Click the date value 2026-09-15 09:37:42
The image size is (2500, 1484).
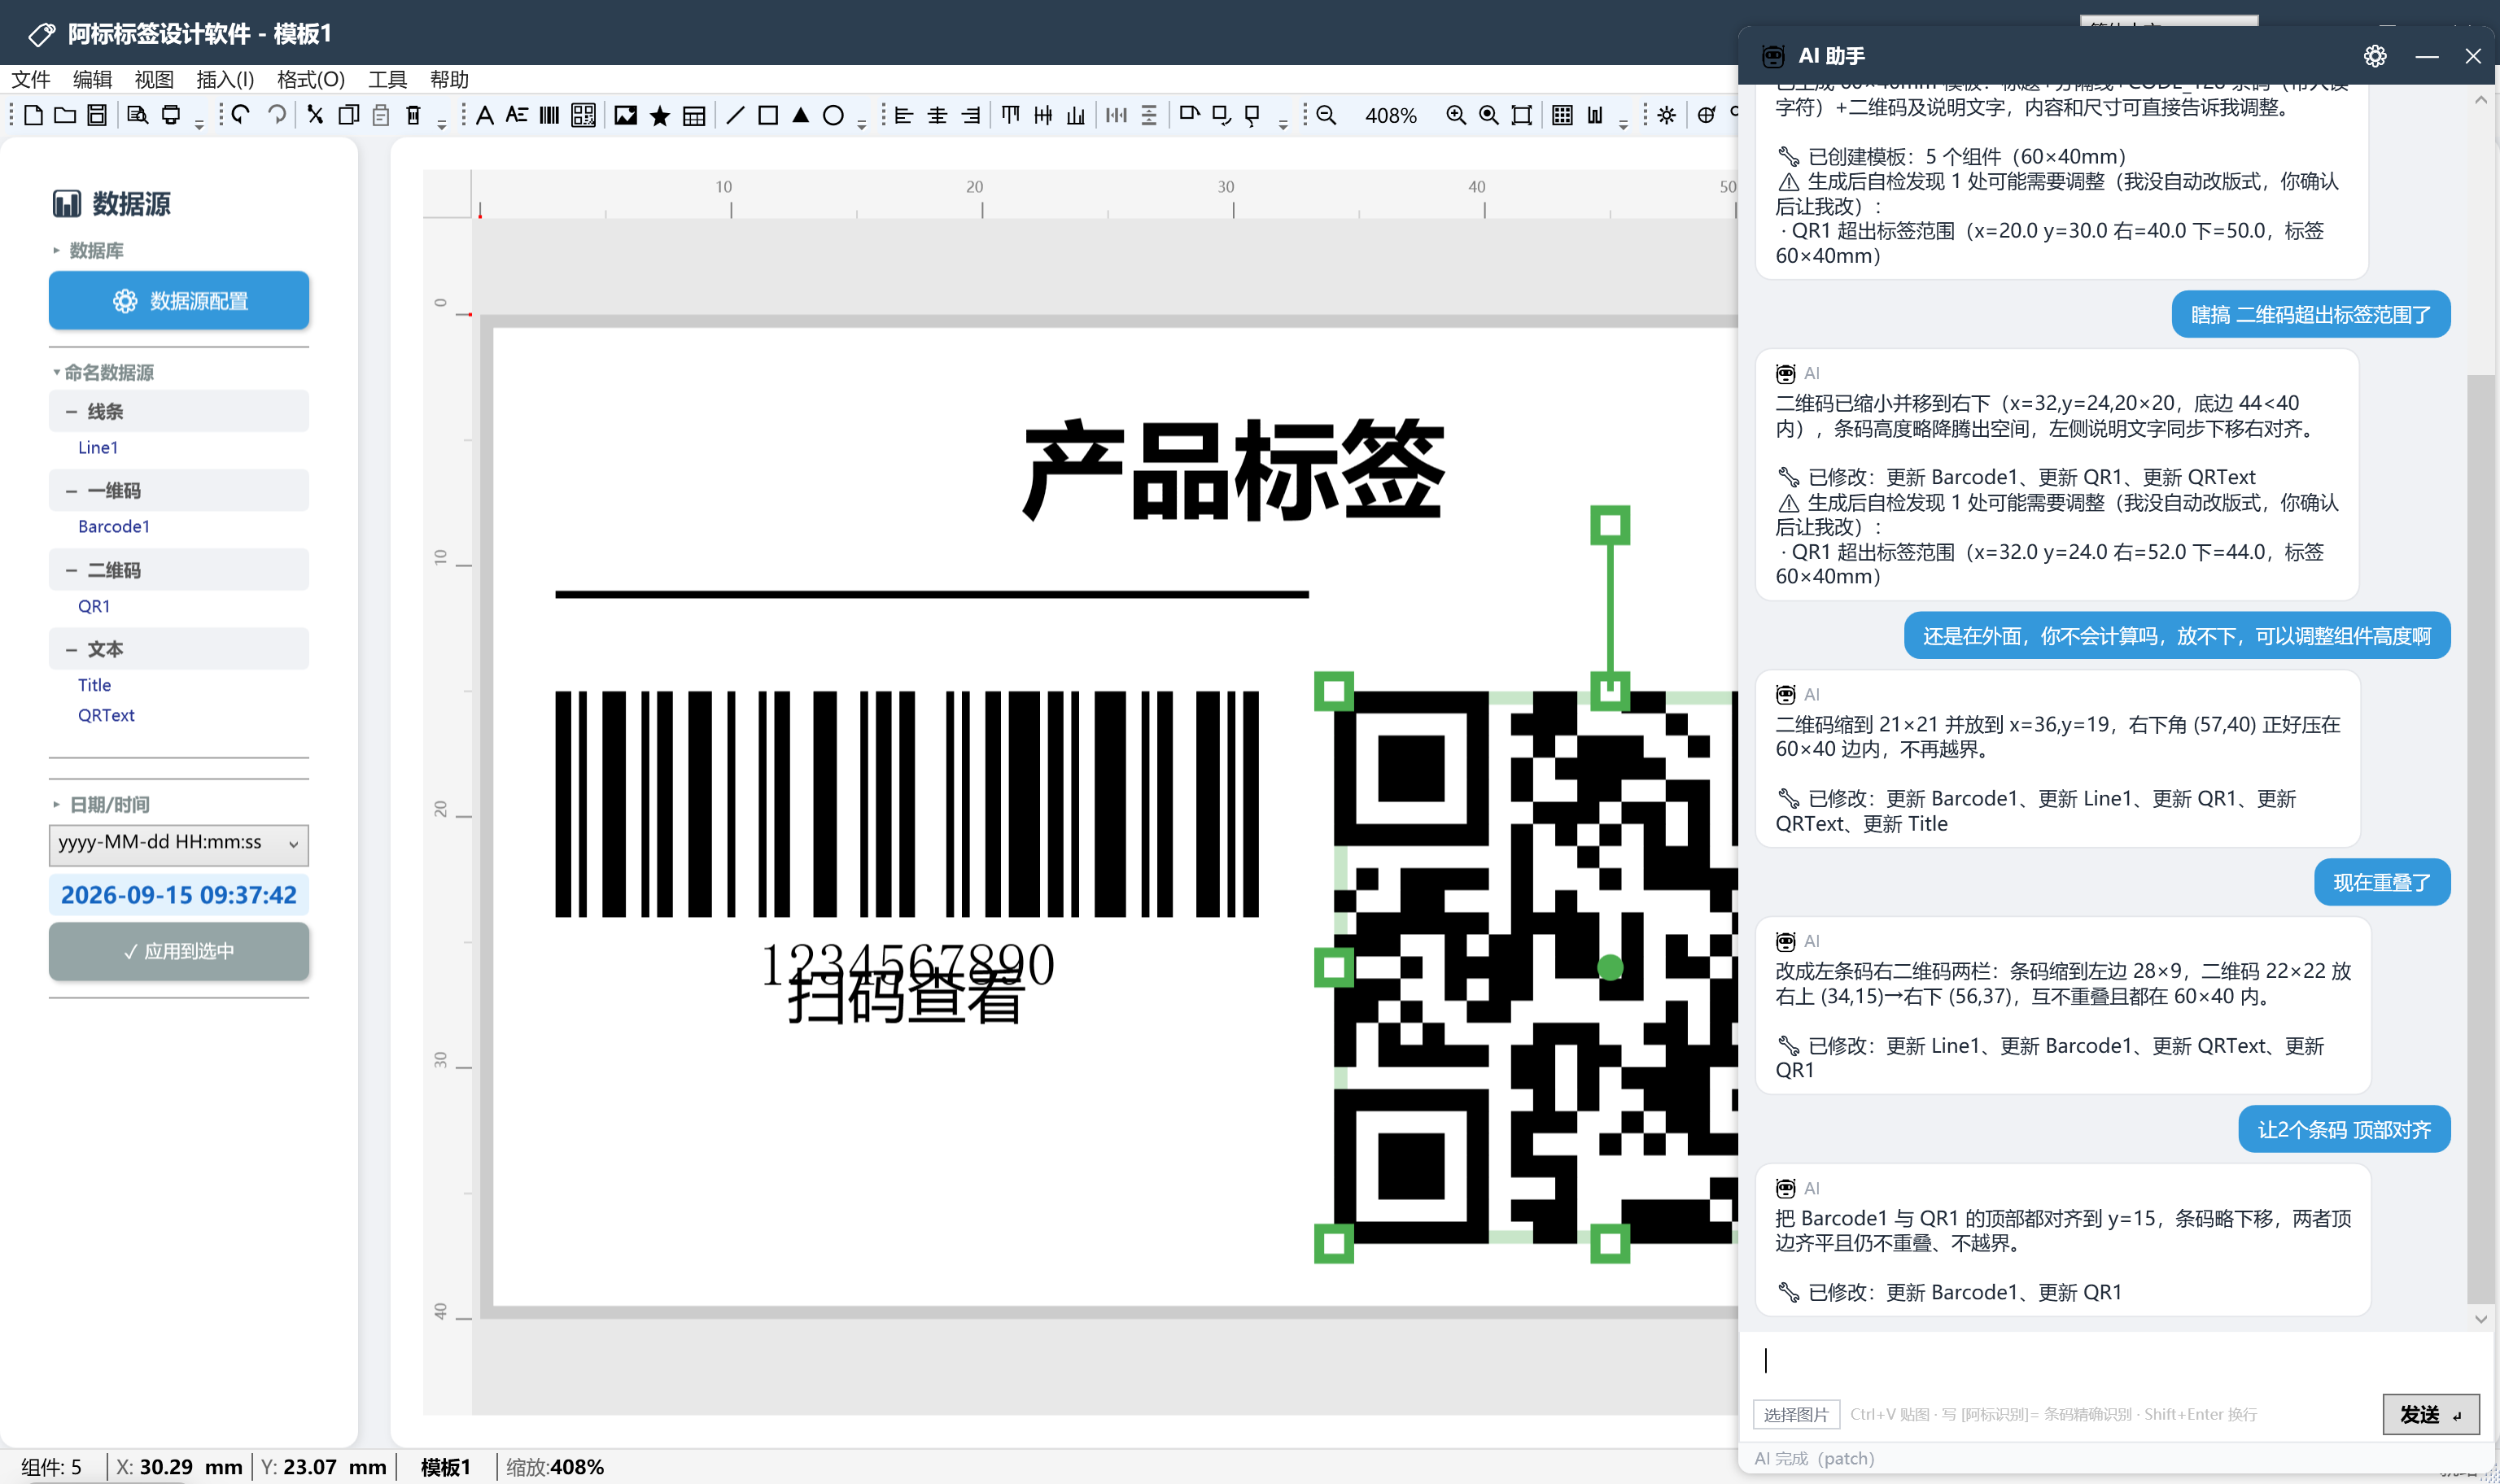pos(179,894)
